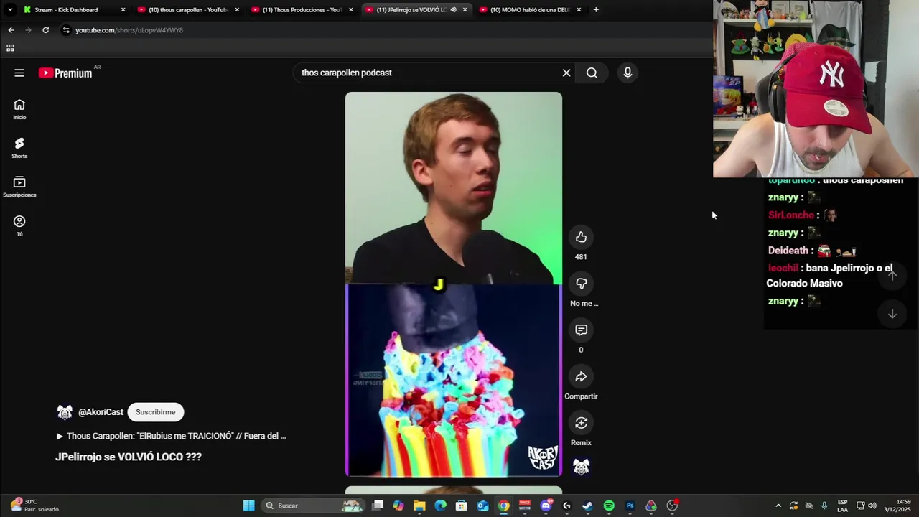Switch to thous carapollen YouTube tab
Viewport: 919px width, 517px height.
click(188, 10)
